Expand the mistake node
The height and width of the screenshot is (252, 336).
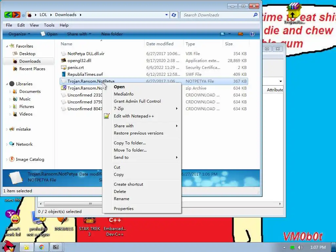[7, 129]
